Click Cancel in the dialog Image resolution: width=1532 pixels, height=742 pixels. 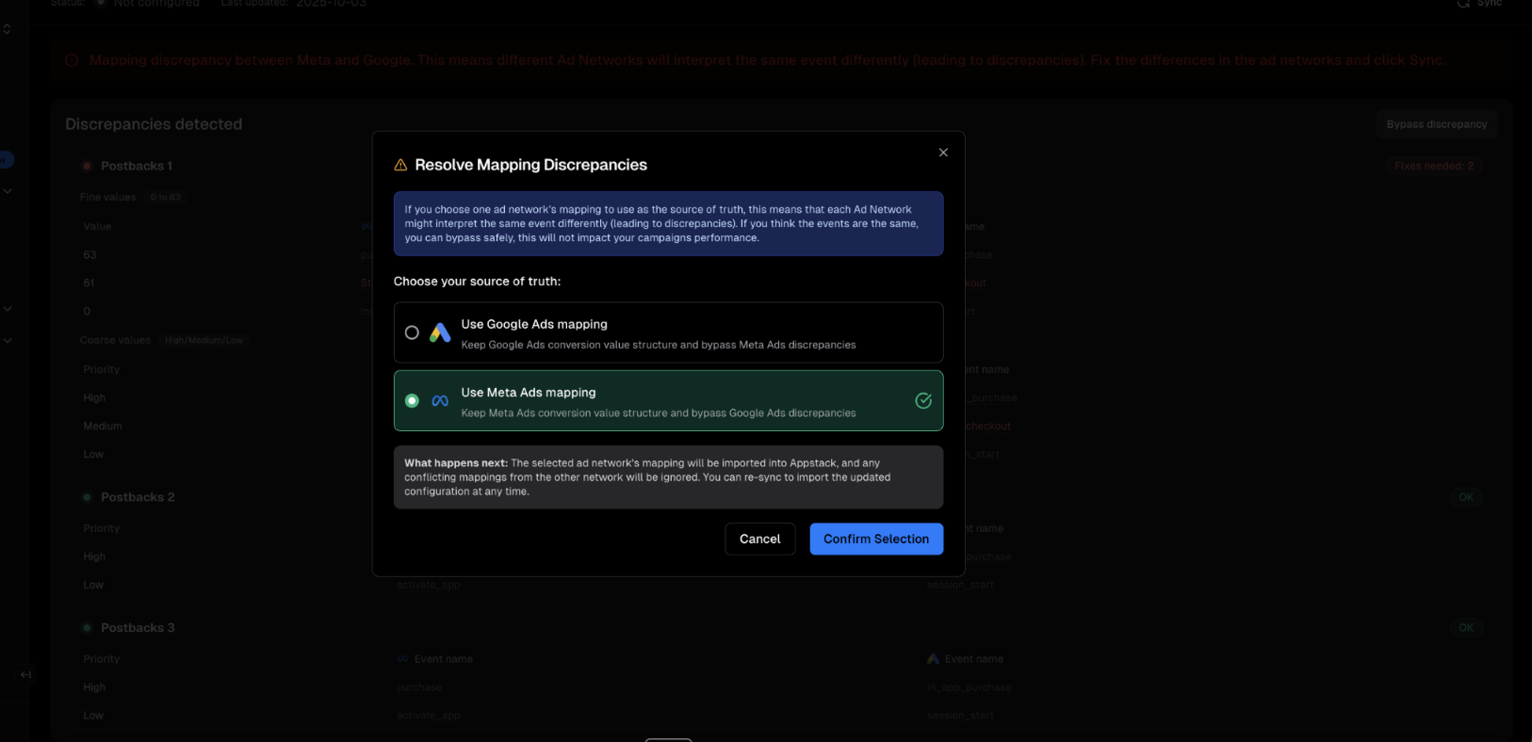(759, 539)
